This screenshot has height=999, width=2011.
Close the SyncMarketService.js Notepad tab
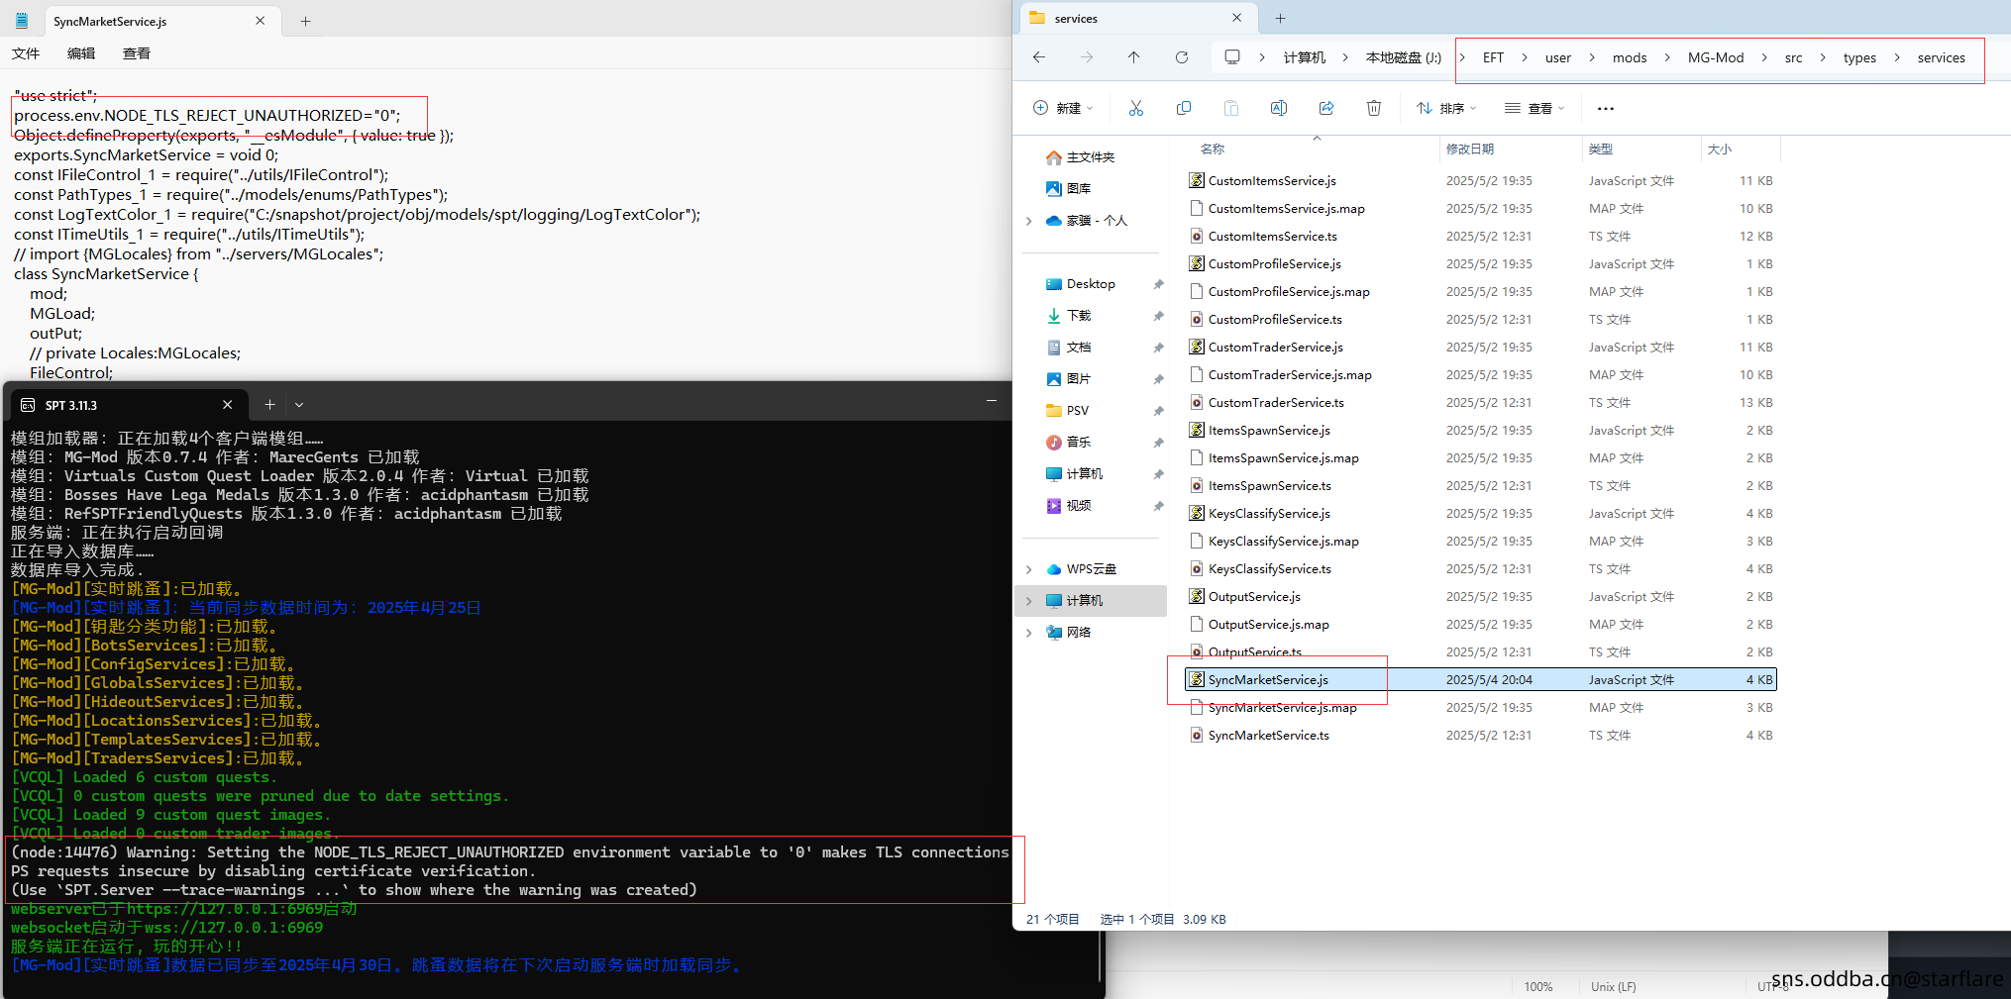pyautogui.click(x=260, y=21)
